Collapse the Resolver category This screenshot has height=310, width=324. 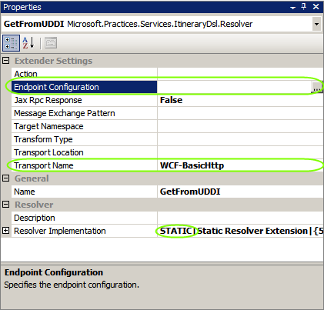click(x=5, y=205)
